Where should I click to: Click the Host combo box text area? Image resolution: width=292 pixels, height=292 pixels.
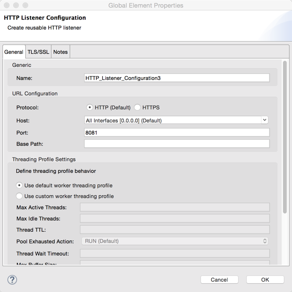pyautogui.click(x=172, y=120)
